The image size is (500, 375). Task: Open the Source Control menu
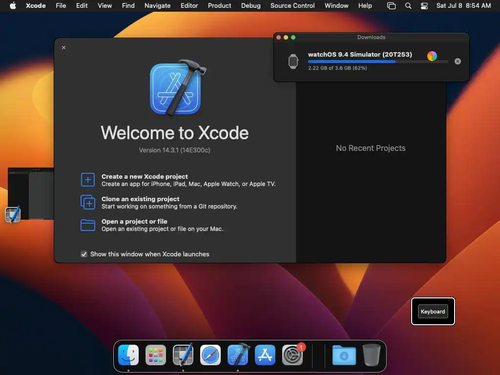(x=292, y=5)
